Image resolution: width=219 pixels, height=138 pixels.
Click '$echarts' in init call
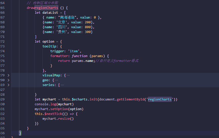pyautogui.click(x=80, y=99)
